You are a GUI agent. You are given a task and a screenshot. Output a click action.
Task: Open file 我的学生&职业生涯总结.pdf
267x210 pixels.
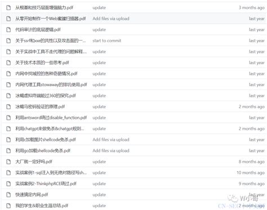(x=42, y=205)
